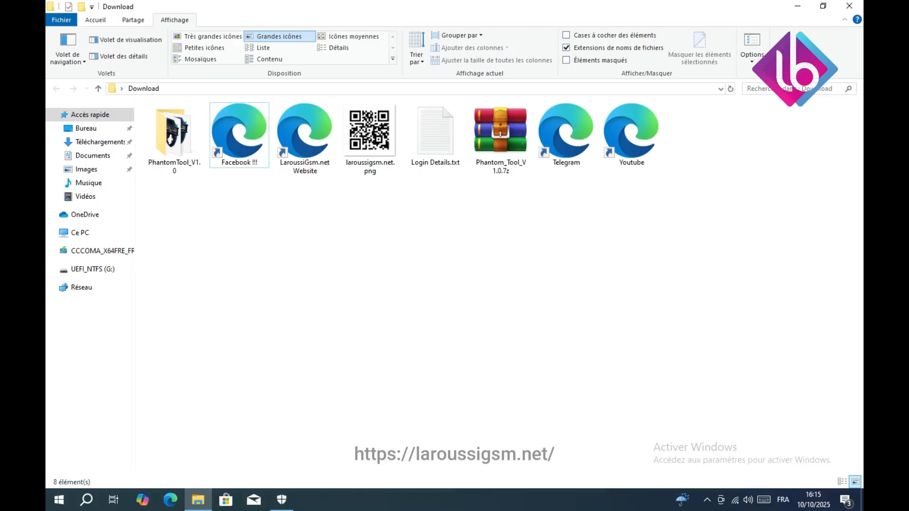
Task: Switch to details view via status bar icon
Action: [x=842, y=482]
